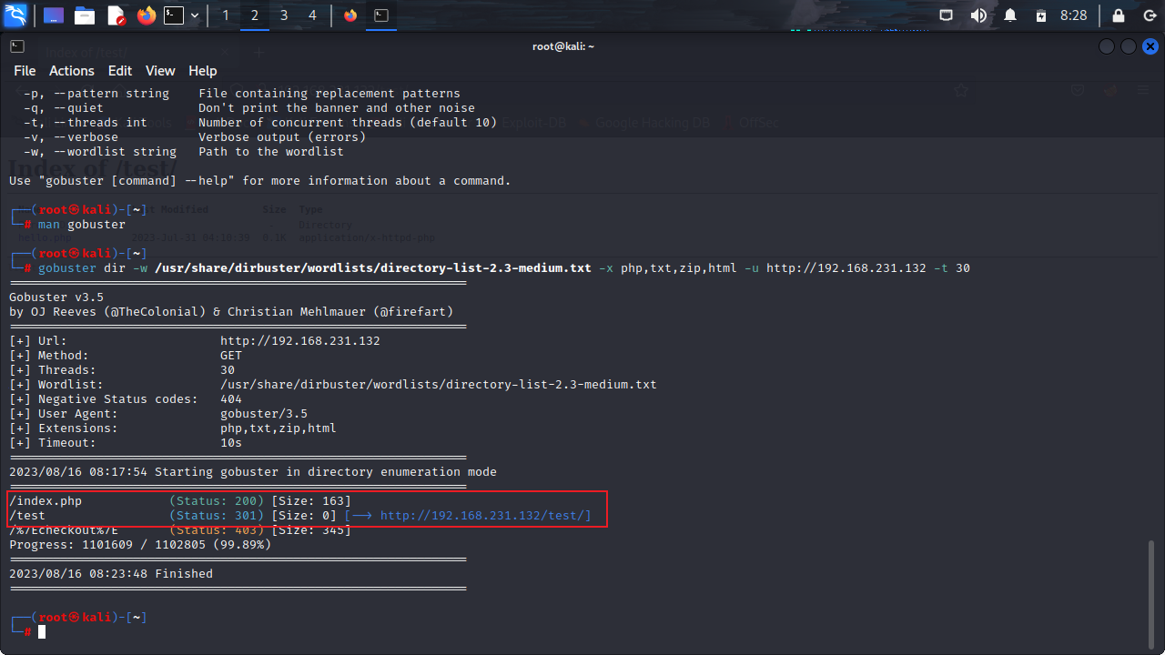1165x655 pixels.
Task: Click the authors line '@TheColonial'
Action: [x=231, y=312]
